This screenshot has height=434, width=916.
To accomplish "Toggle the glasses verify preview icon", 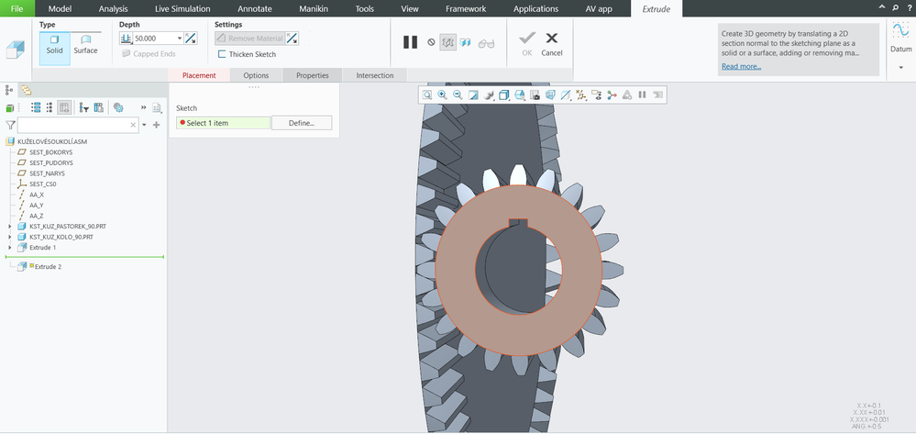I will (x=486, y=43).
